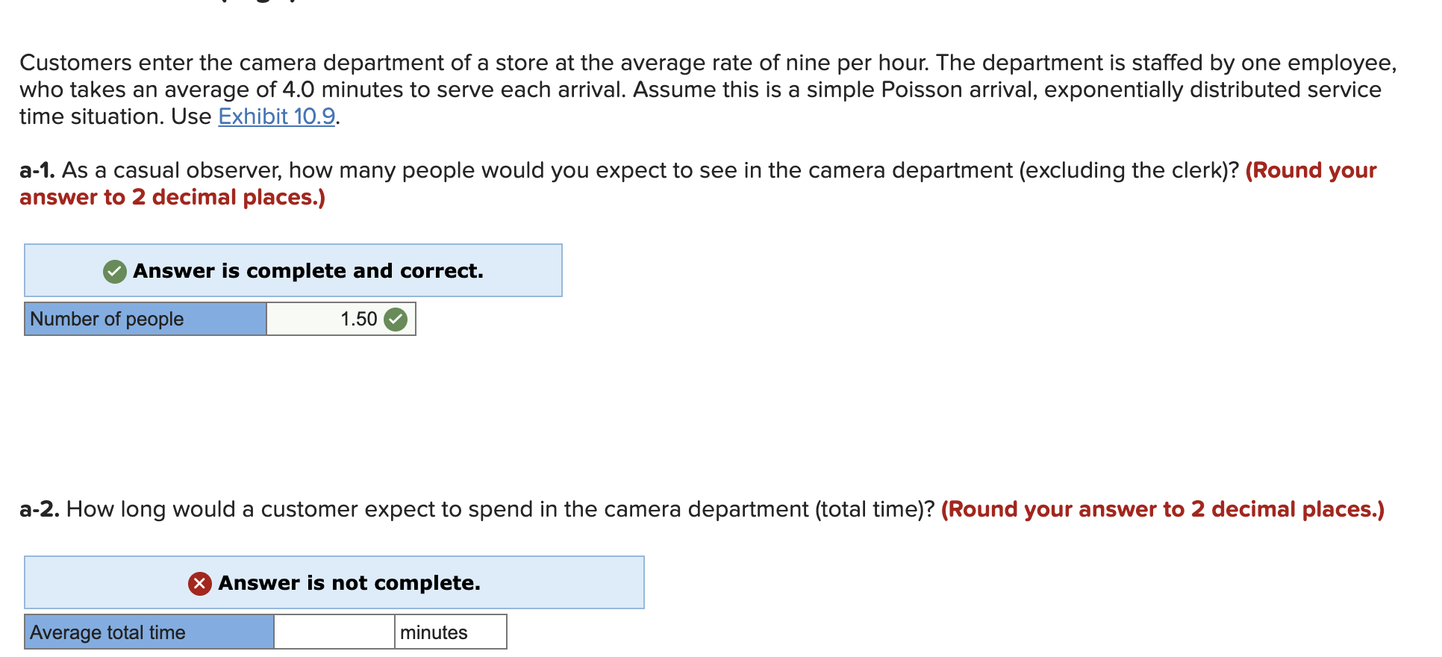Select the Answer is not complete banner

pos(334,583)
